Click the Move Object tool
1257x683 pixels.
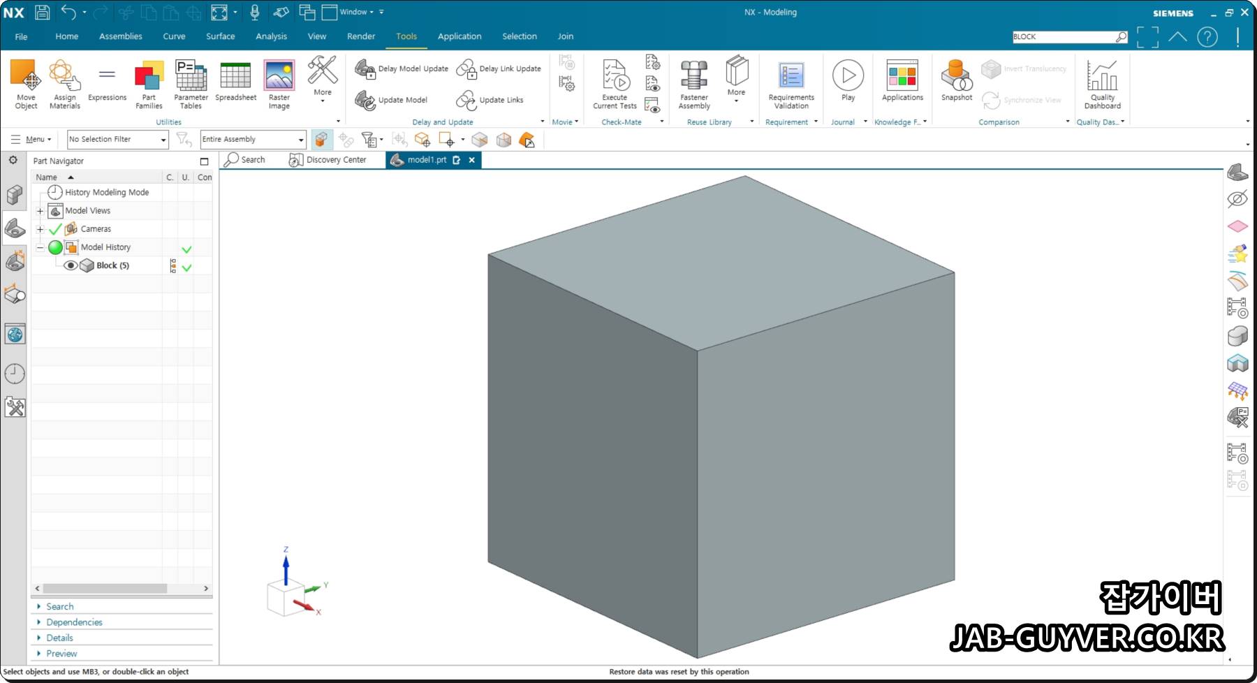coord(26,84)
